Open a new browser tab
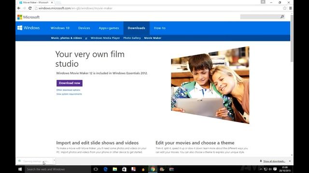The image size is (309, 173). coord(58,2)
